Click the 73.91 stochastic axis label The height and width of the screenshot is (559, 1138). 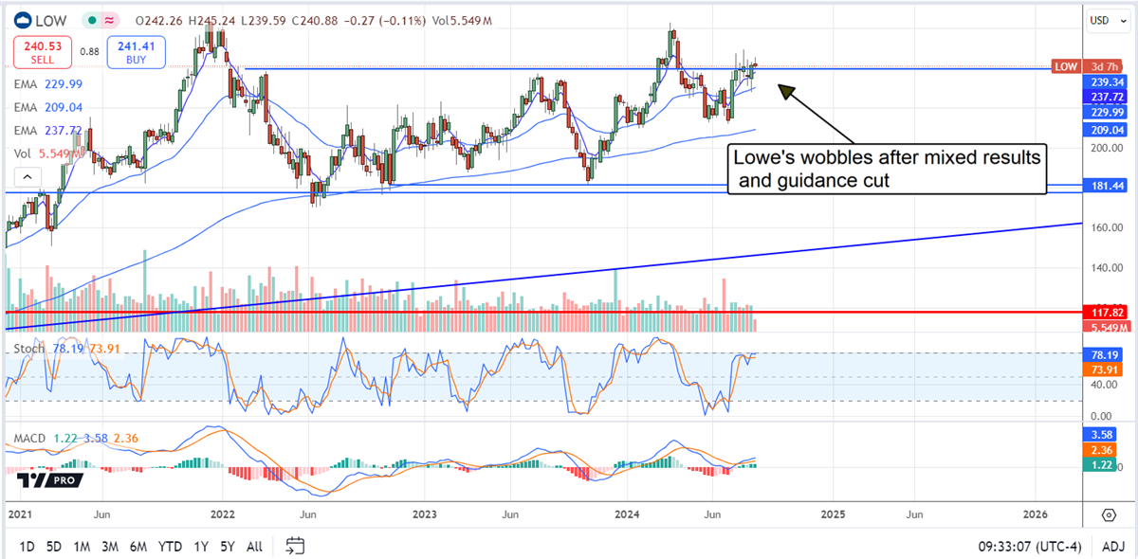[x=1105, y=370]
